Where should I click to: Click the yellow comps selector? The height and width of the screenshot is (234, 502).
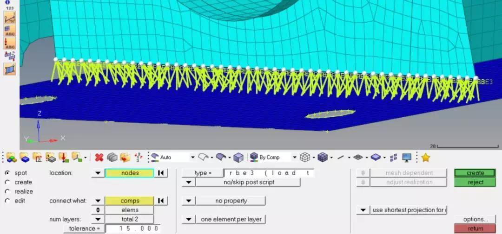pos(130,201)
